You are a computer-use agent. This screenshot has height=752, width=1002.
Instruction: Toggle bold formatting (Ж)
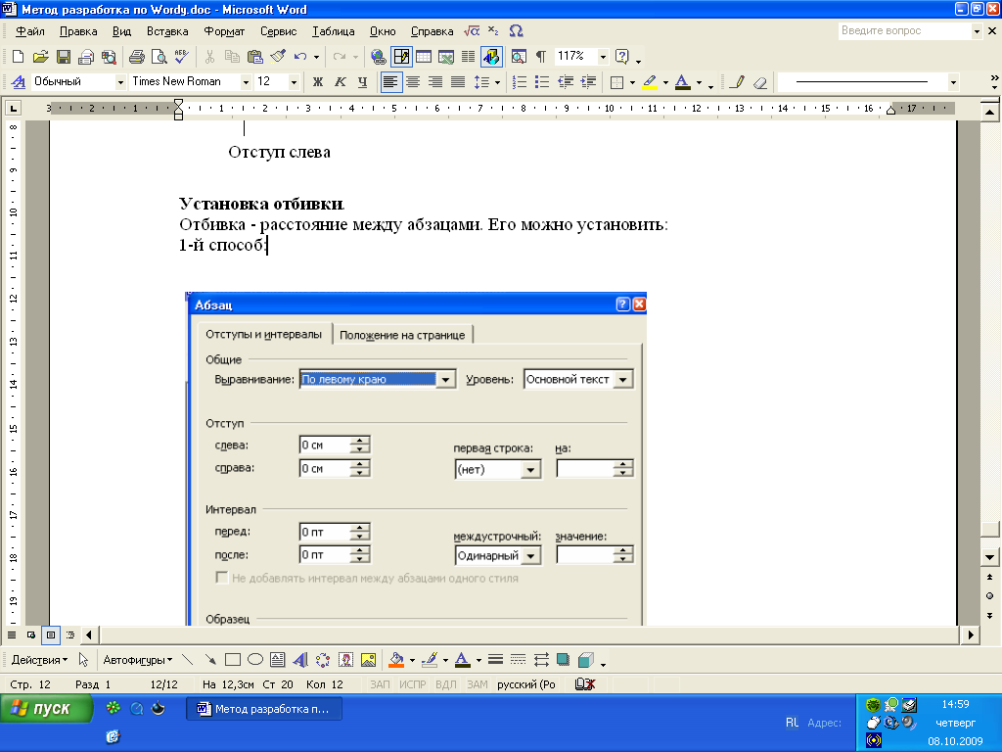317,82
